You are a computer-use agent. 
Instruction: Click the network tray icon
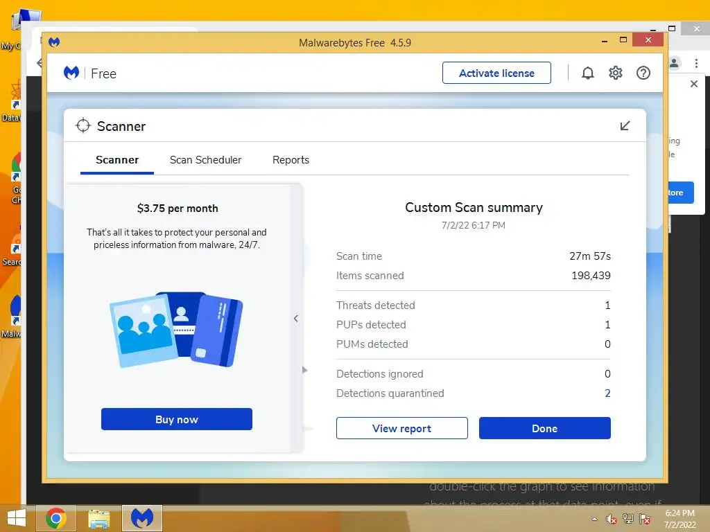(x=627, y=519)
